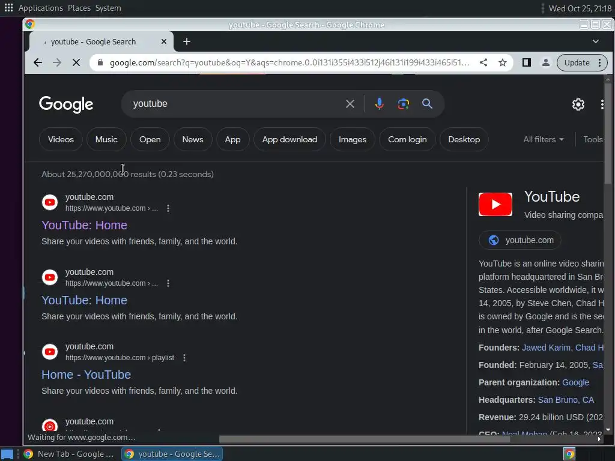The height and width of the screenshot is (461, 615).
Task: Select the Open filter chip
Action: pos(150,139)
